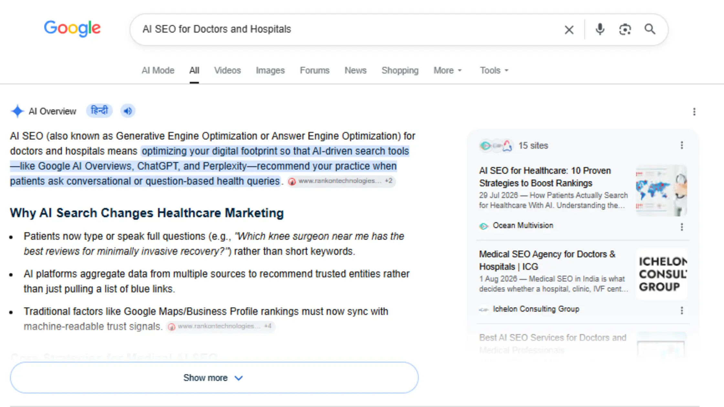Open the Shopping tab
The image size is (724, 407).
(400, 70)
